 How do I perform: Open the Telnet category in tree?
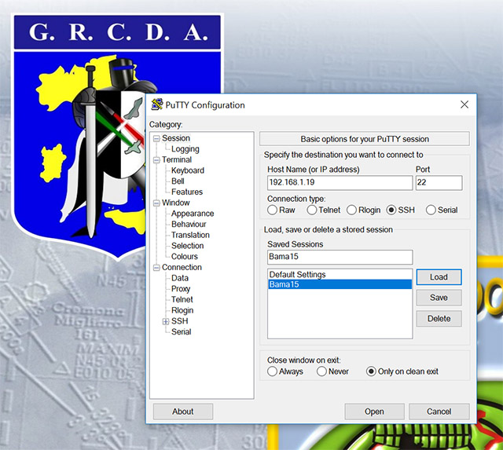pyautogui.click(x=182, y=299)
